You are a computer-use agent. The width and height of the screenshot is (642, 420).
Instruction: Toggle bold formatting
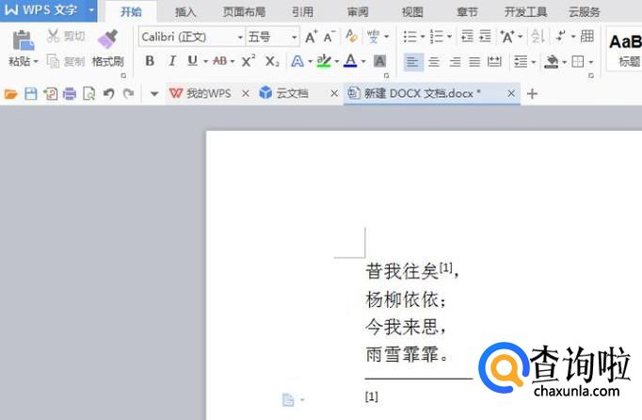tap(150, 61)
